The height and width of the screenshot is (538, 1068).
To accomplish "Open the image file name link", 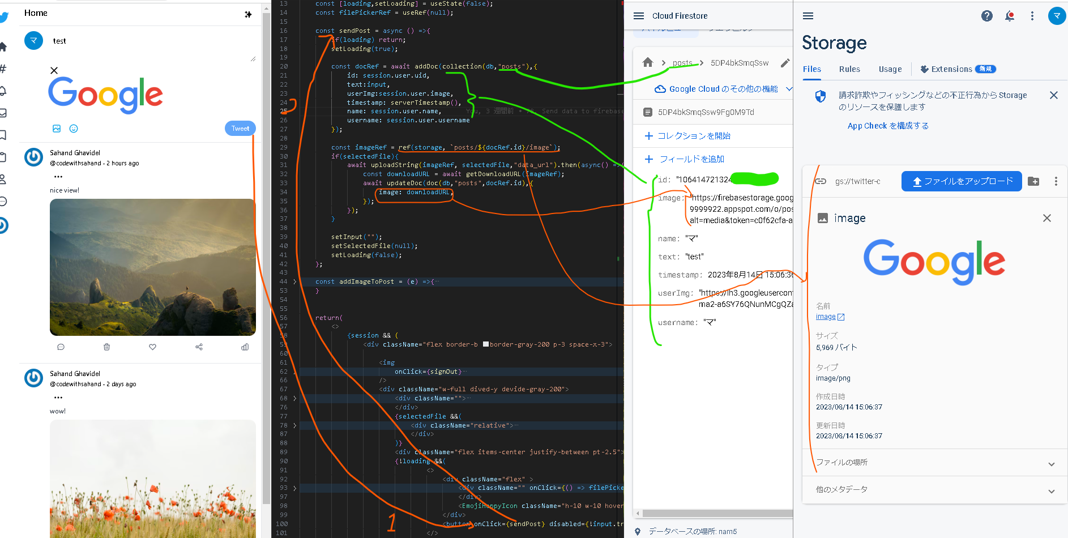I will tap(830, 317).
